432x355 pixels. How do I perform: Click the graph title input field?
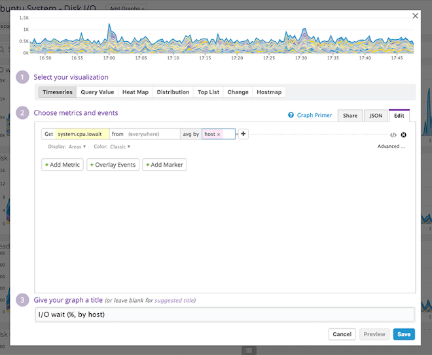pyautogui.click(x=225, y=314)
